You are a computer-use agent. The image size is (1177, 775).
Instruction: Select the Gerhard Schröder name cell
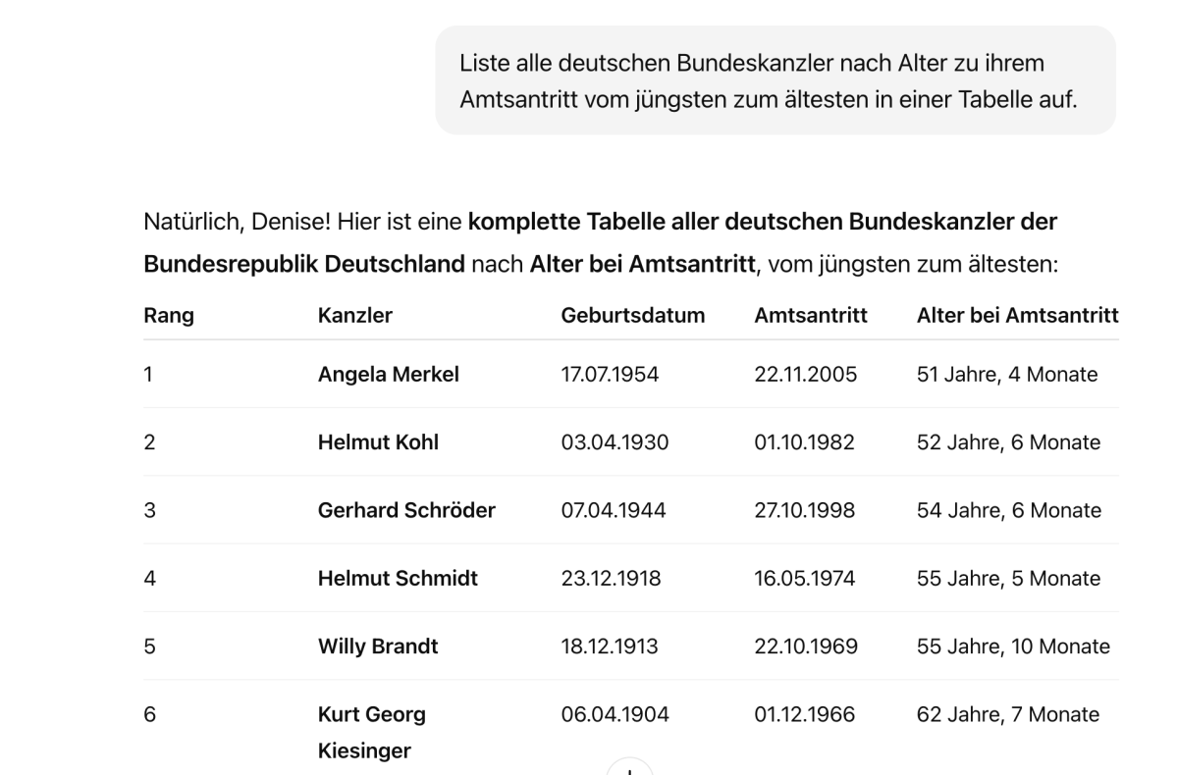coord(406,510)
